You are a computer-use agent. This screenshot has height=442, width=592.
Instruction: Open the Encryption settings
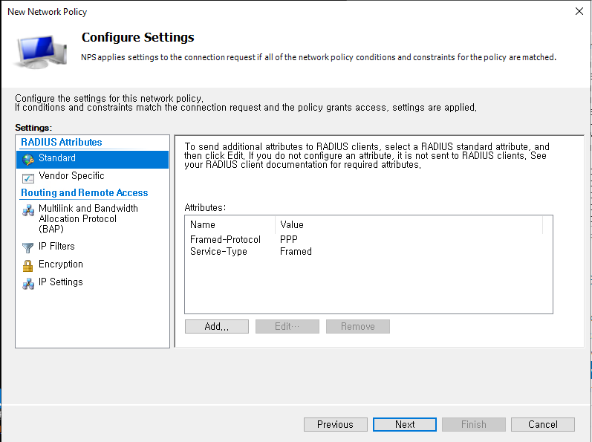tap(93, 264)
